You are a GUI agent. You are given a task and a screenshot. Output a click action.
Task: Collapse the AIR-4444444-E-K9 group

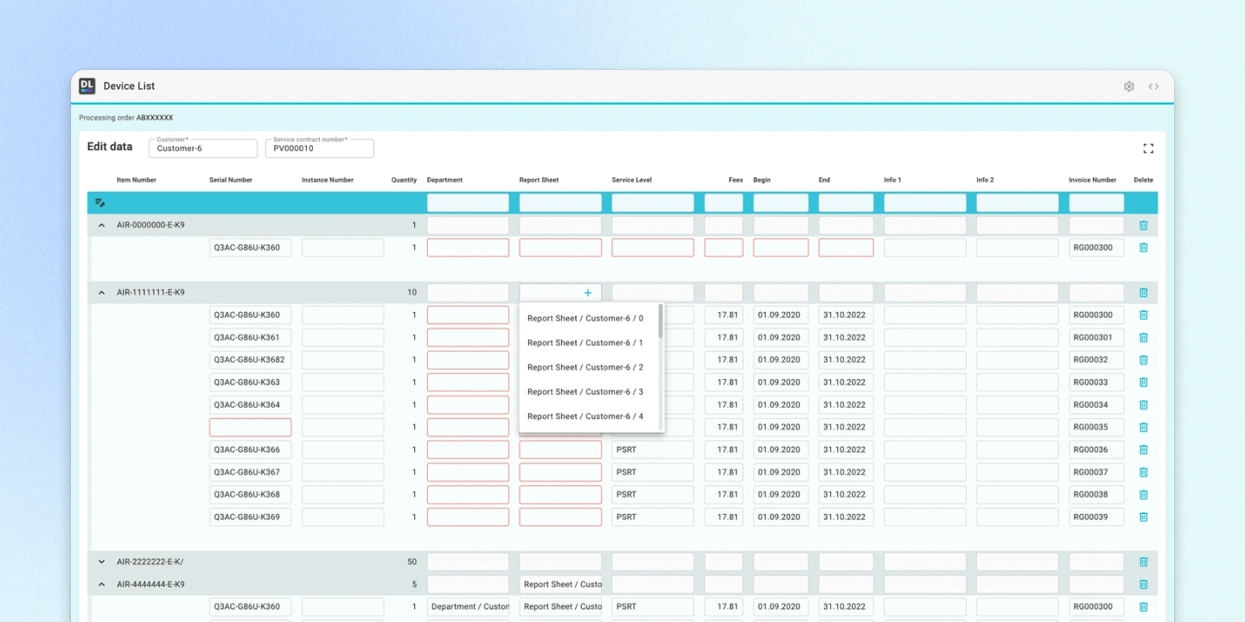101,585
